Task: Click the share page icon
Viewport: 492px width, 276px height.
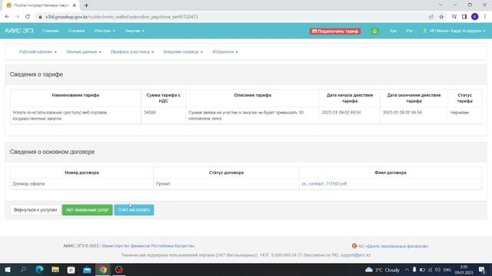Action: (x=431, y=17)
